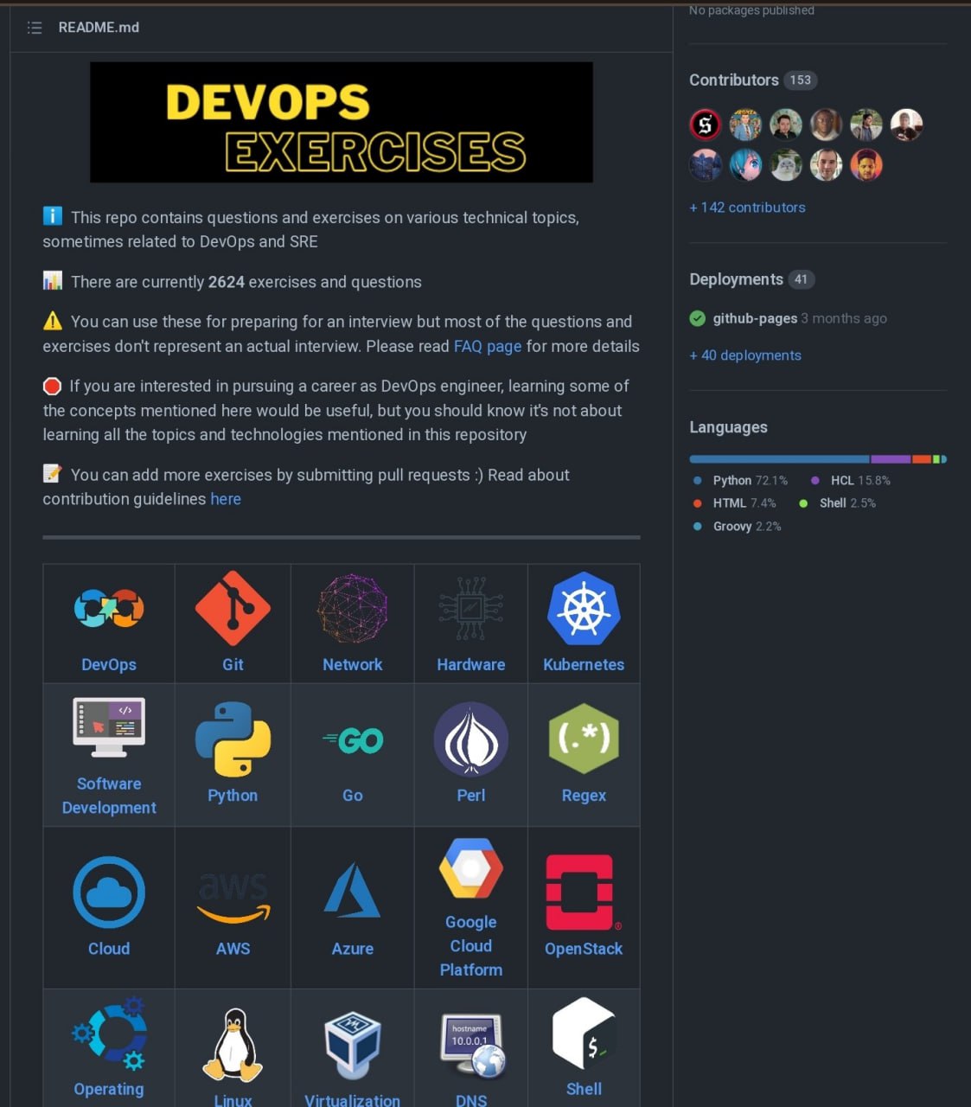Click the Go gopher text logo

[x=353, y=740]
